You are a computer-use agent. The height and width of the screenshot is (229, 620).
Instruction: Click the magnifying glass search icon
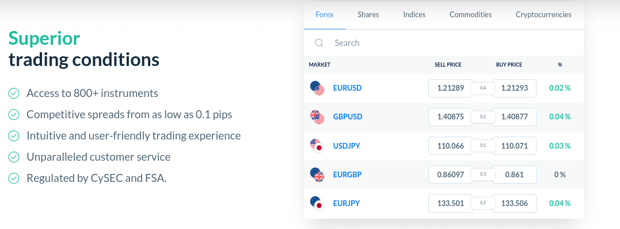319,43
